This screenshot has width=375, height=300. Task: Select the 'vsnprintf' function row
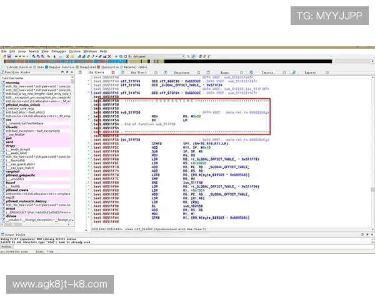coord(36,171)
